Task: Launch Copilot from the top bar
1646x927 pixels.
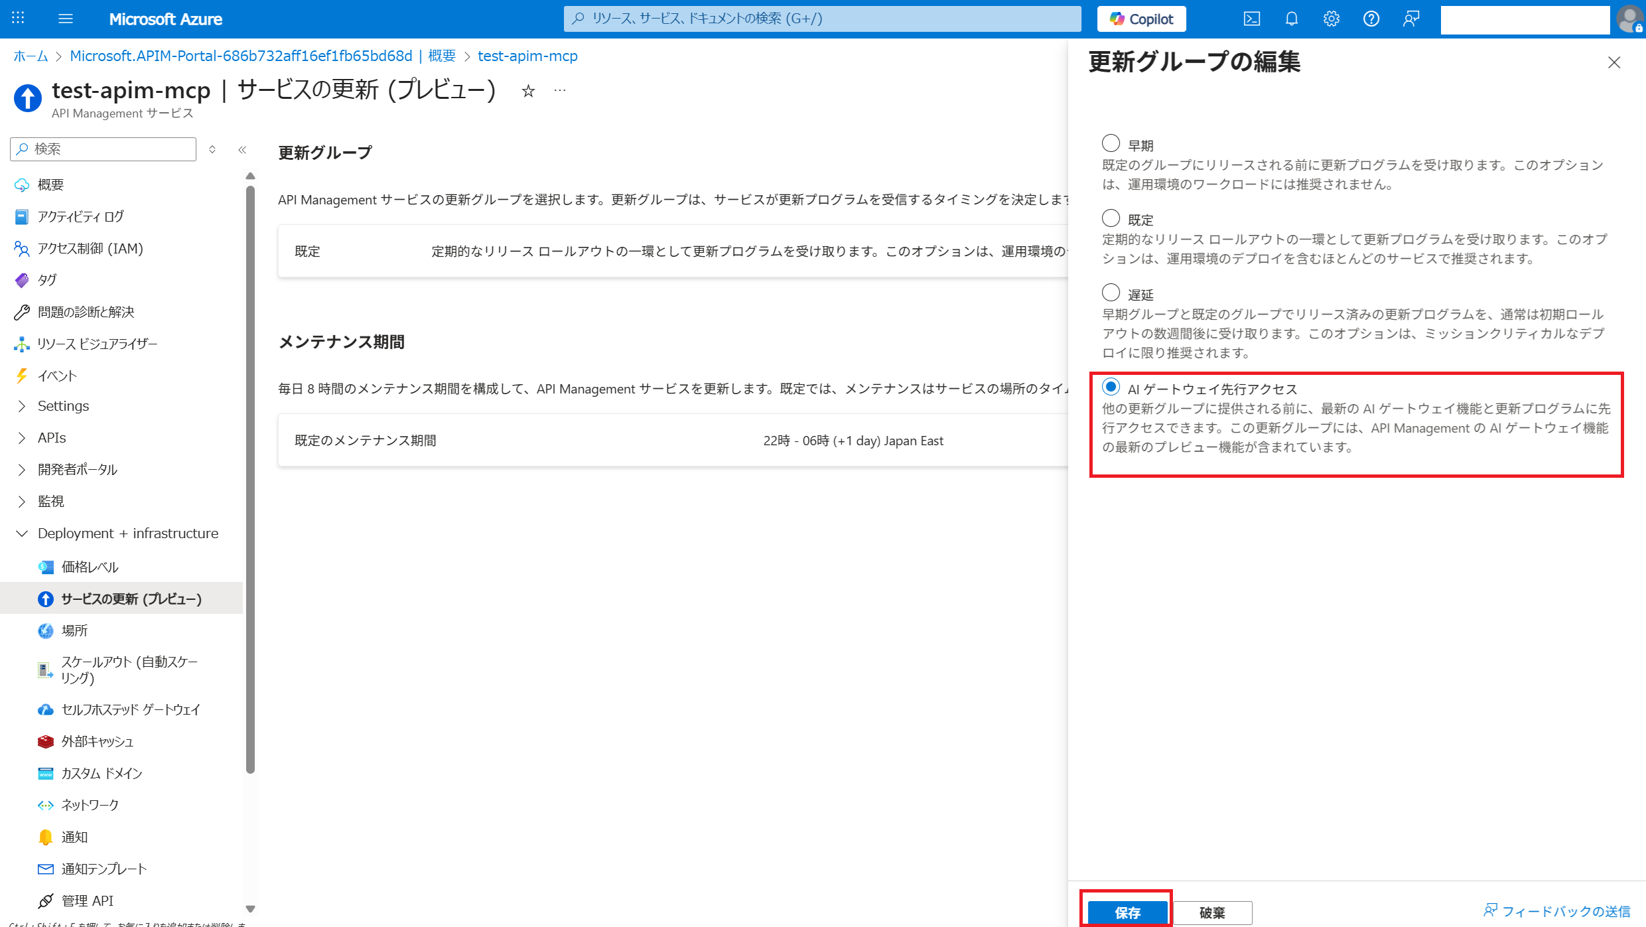Action: (1141, 19)
